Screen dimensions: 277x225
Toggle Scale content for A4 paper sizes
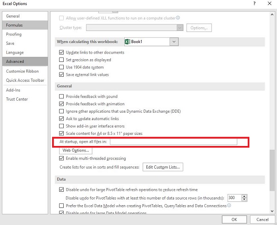tap(61, 134)
